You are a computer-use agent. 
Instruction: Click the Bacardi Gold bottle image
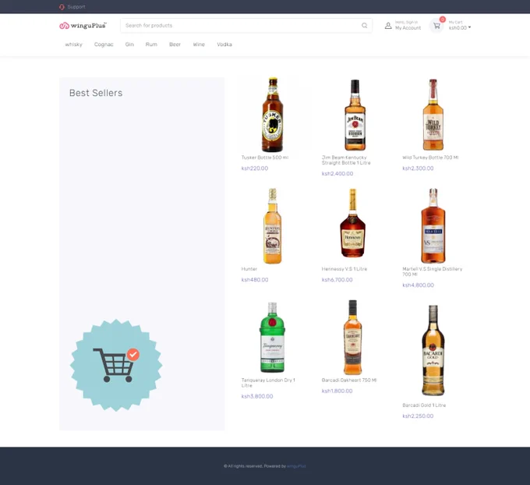click(x=433, y=350)
